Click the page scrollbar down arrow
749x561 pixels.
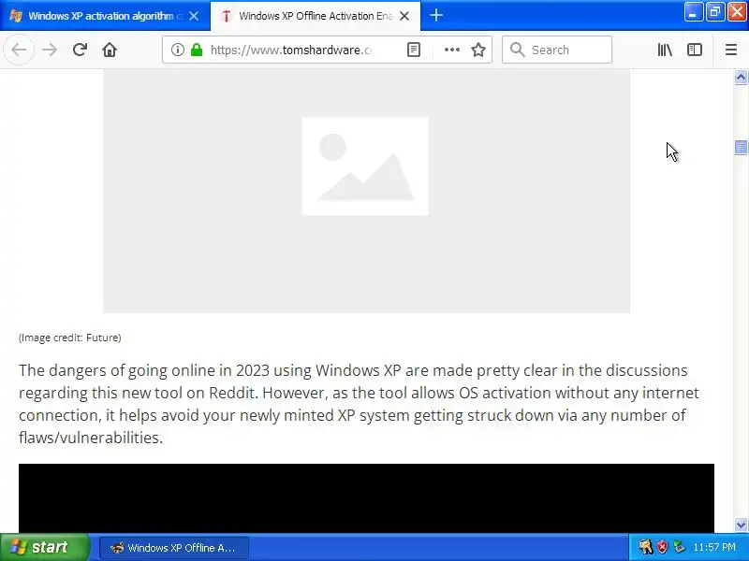(x=741, y=525)
